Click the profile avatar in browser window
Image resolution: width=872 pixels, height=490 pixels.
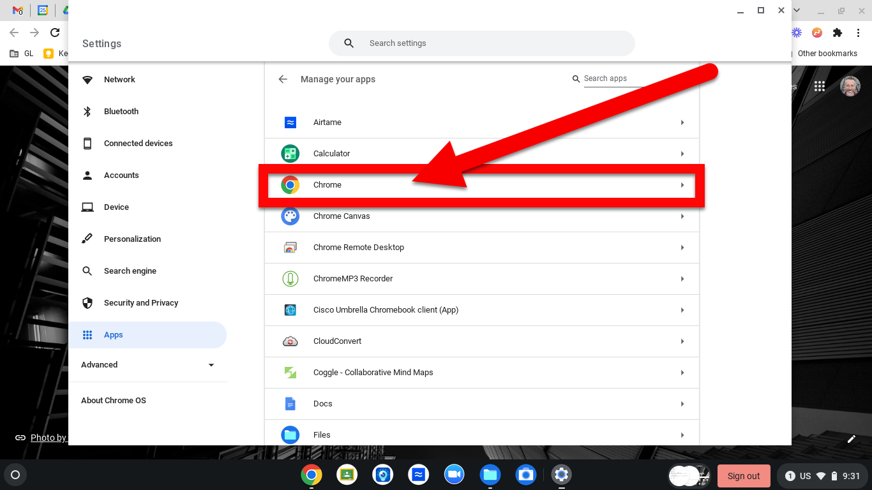[850, 86]
